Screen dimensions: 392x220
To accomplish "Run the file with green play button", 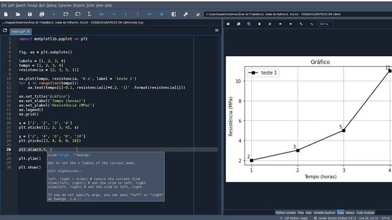I will click(53, 15).
